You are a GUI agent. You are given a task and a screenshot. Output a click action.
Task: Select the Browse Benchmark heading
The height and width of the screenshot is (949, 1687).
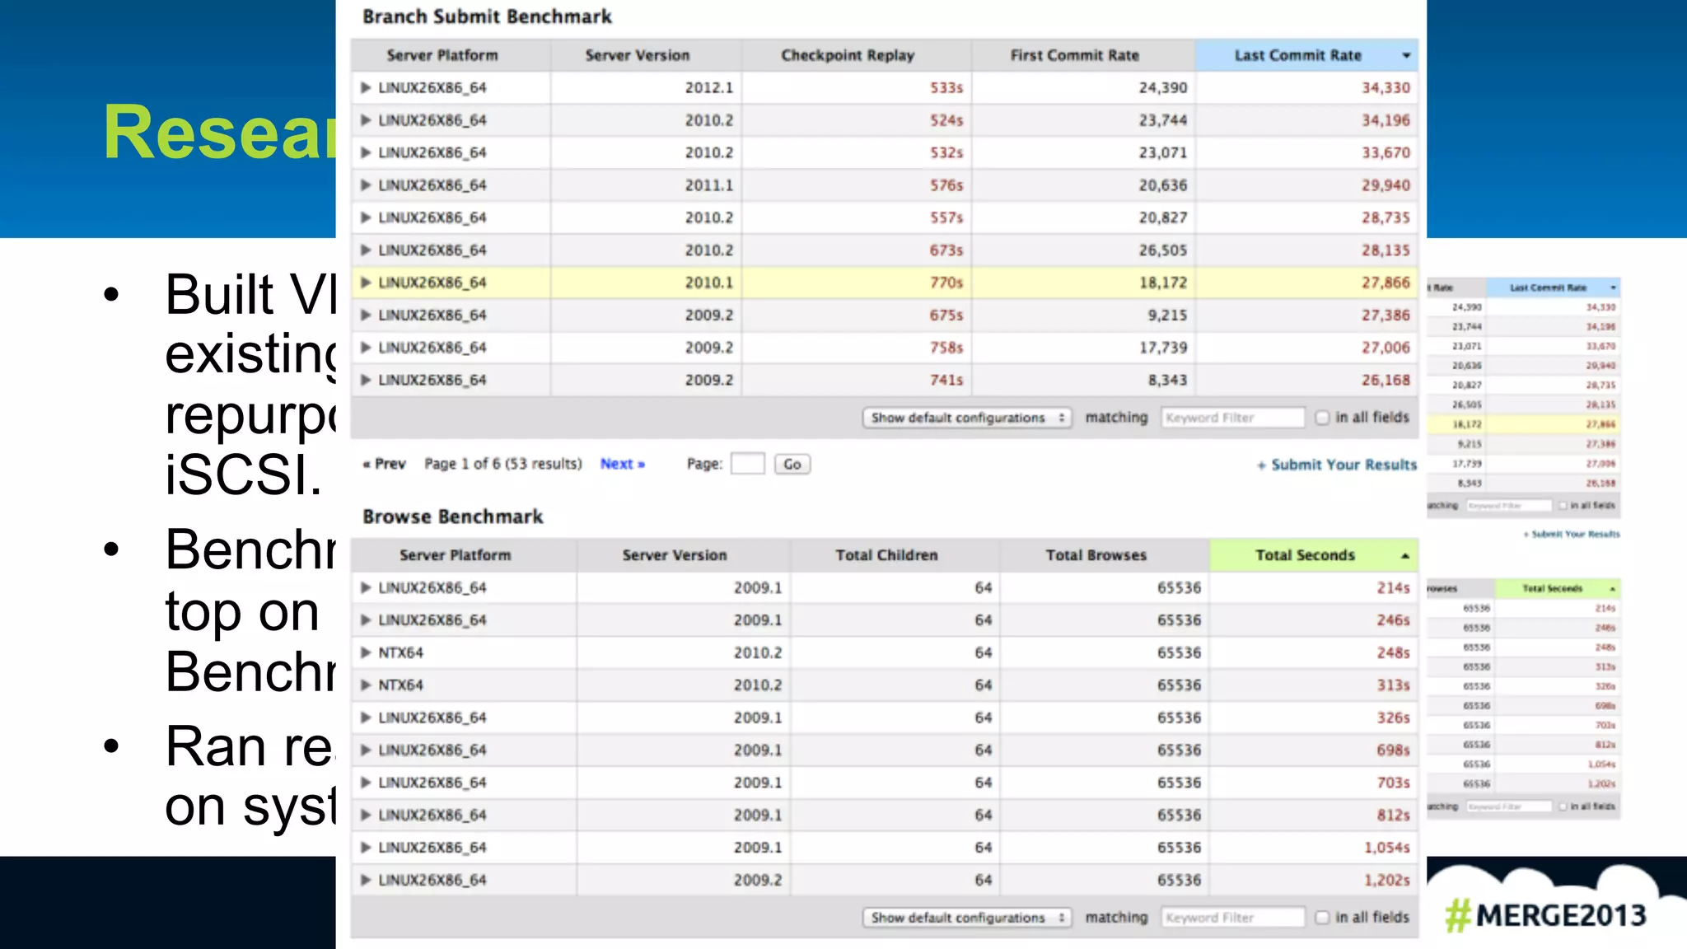tap(453, 517)
